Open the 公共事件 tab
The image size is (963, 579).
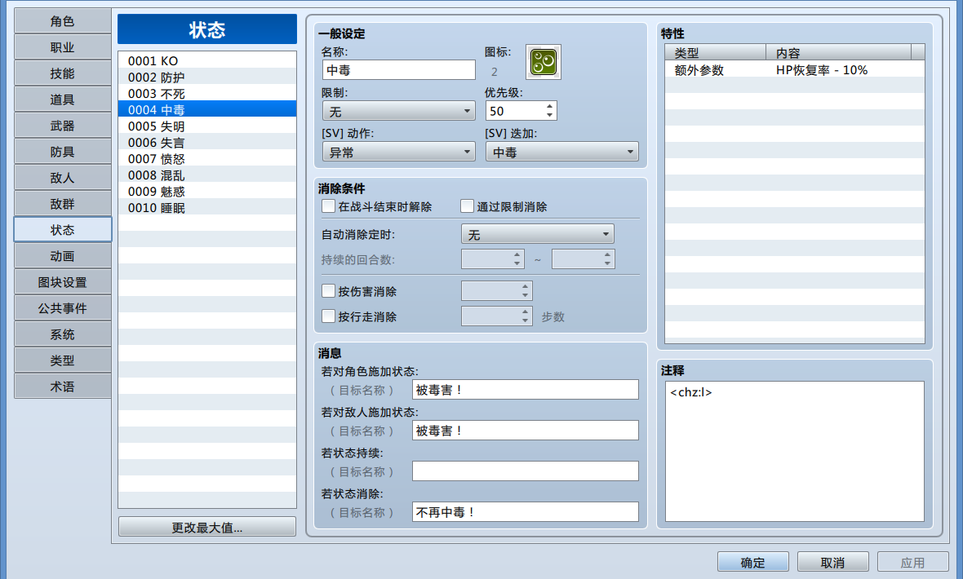(x=63, y=308)
